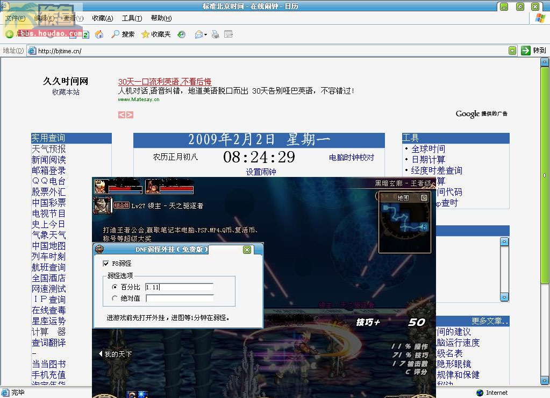The width and height of the screenshot is (550, 398).
Task: Click the 绝对值 empty input field
Action: (x=180, y=298)
